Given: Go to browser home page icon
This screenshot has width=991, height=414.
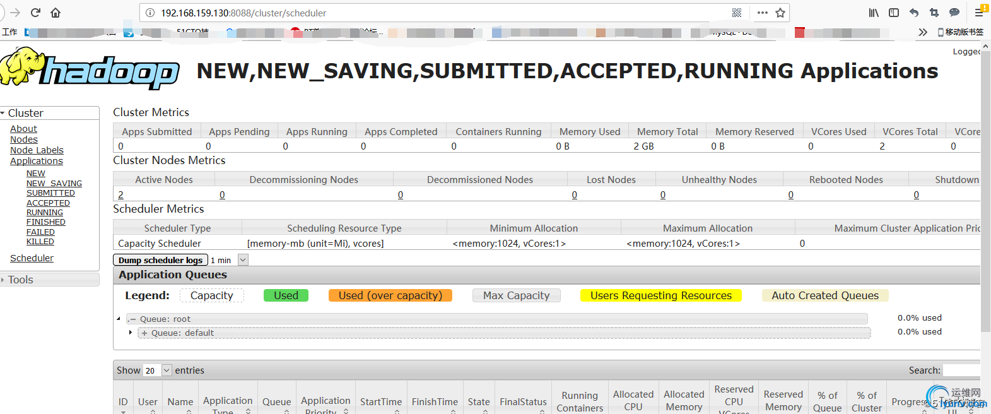Looking at the screenshot, I should 56,13.
